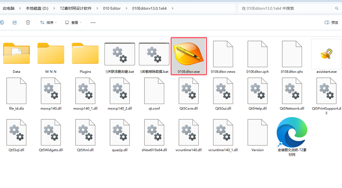Expand the chevron after 此电脑 in address bar
This screenshot has width=342, height=188.
click(20, 8)
